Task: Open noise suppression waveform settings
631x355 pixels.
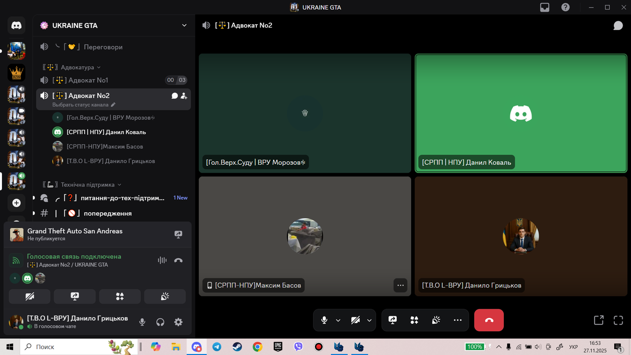Action: tap(162, 260)
